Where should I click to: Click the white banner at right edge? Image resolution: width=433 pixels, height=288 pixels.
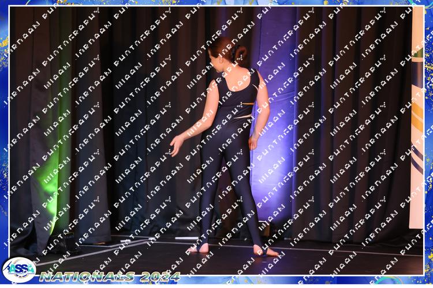[417, 115]
